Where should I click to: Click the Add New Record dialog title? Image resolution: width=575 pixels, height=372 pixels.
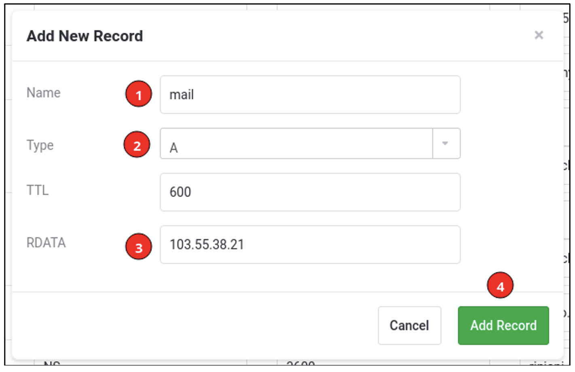(85, 36)
